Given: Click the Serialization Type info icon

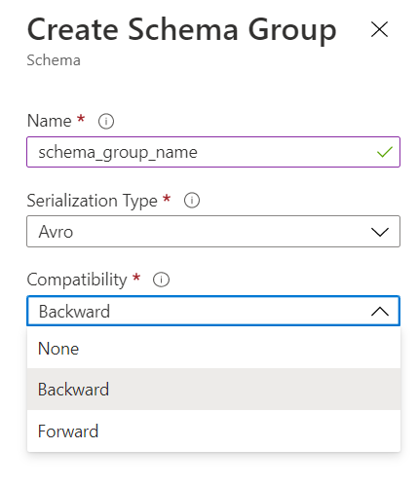Looking at the screenshot, I should pos(192,201).
